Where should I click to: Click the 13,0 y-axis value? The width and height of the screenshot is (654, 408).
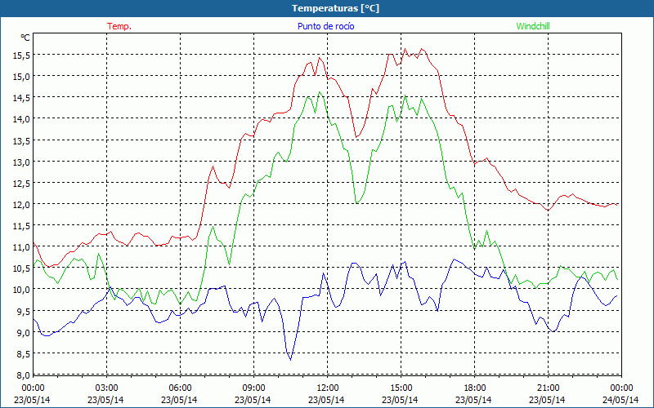pyautogui.click(x=22, y=162)
